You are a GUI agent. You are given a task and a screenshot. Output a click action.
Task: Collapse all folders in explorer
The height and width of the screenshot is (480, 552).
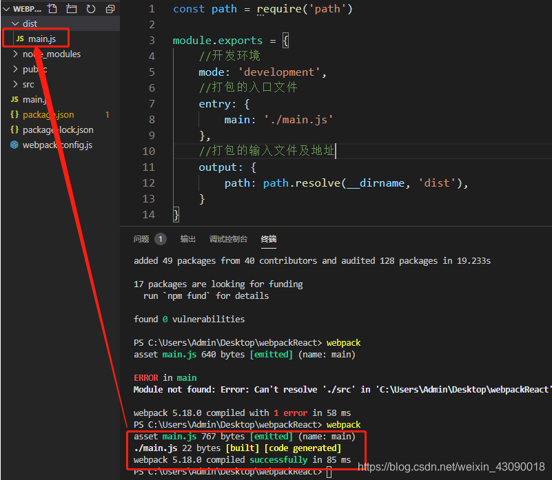(110, 9)
